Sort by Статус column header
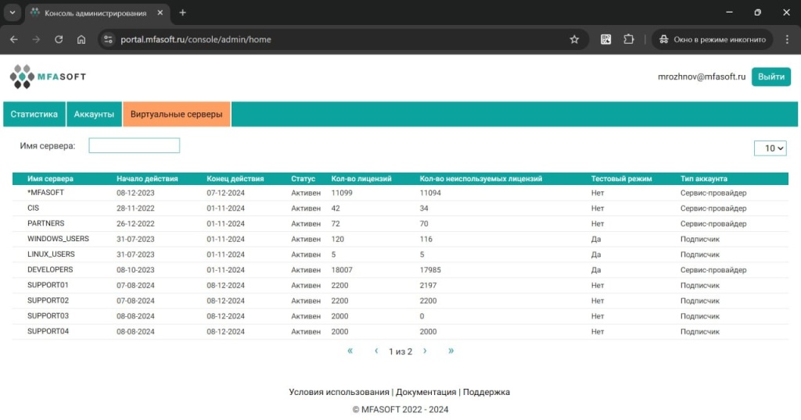 click(x=303, y=179)
